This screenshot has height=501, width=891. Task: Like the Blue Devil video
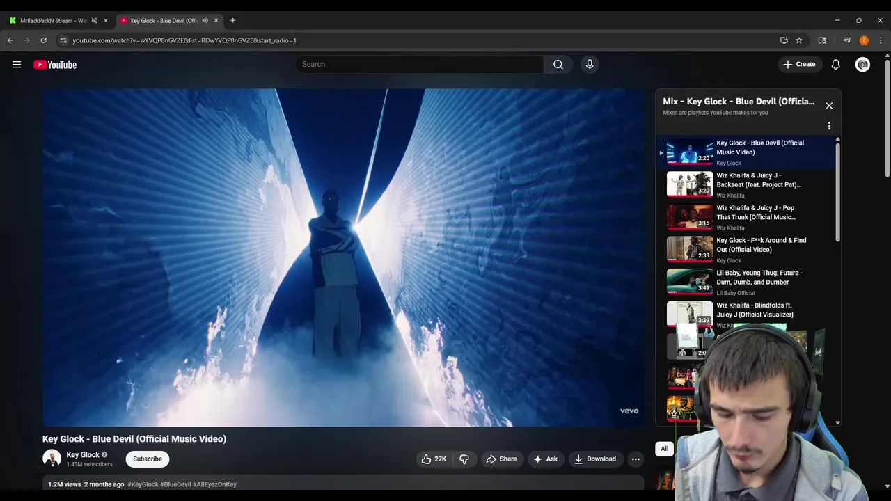pyautogui.click(x=434, y=459)
